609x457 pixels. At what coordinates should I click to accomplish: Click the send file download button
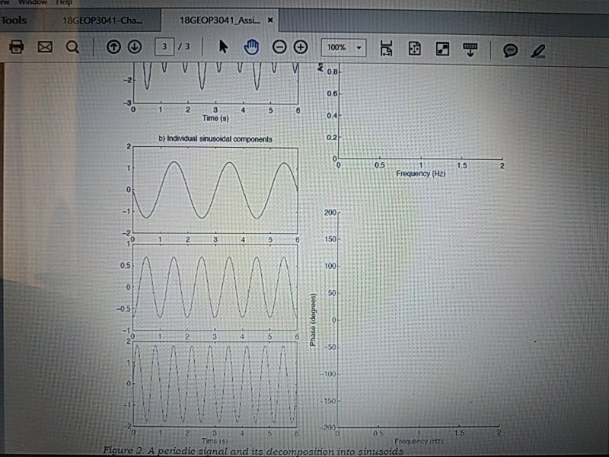[x=470, y=47]
